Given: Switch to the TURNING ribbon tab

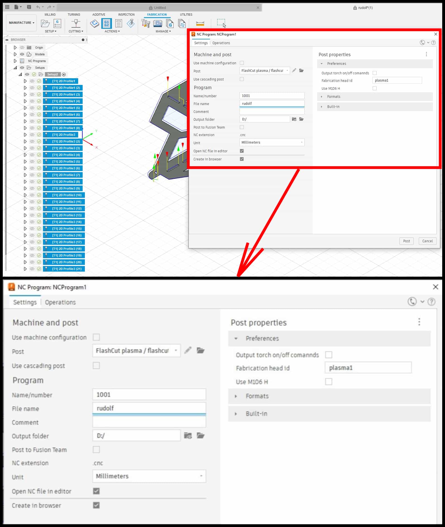Looking at the screenshot, I should coord(74,15).
